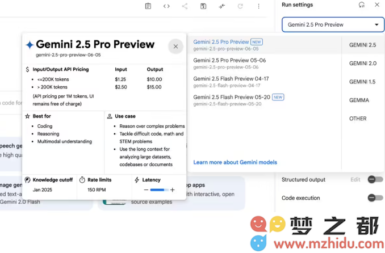385x253 pixels.
Task: Click the $2.50 input price value
Action: (121, 87)
